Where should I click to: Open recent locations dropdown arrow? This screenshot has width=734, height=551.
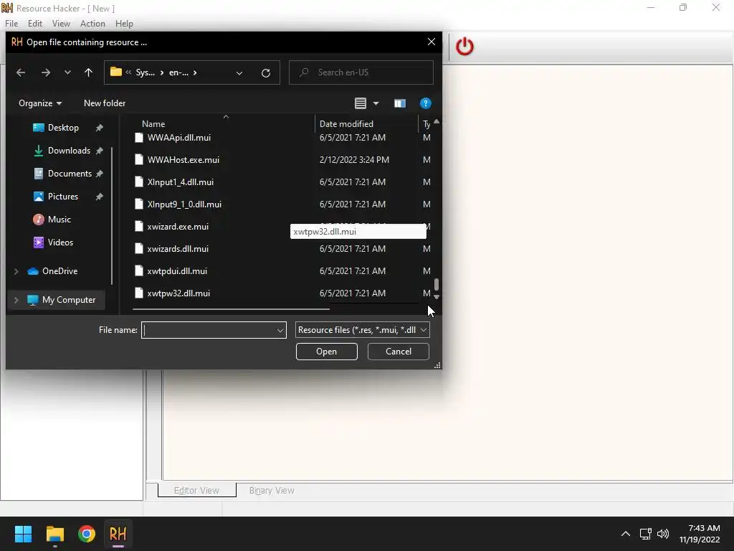(x=67, y=72)
